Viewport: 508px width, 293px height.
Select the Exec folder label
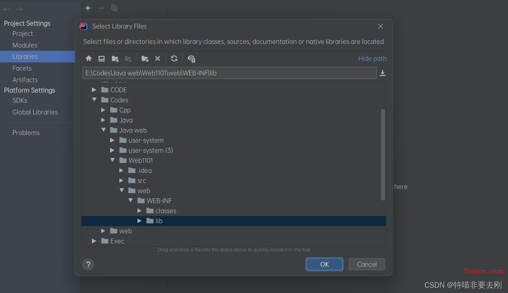(x=117, y=241)
